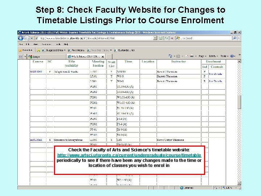Click the Refresh page icon
The image size is (261, 196).
[166, 38]
